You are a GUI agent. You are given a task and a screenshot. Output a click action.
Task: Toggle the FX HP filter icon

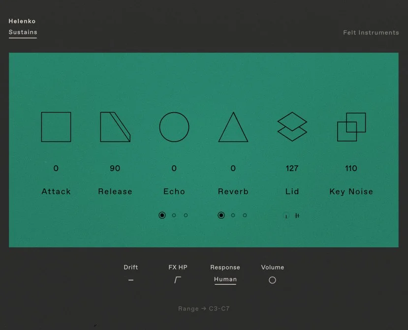pyautogui.click(x=178, y=280)
